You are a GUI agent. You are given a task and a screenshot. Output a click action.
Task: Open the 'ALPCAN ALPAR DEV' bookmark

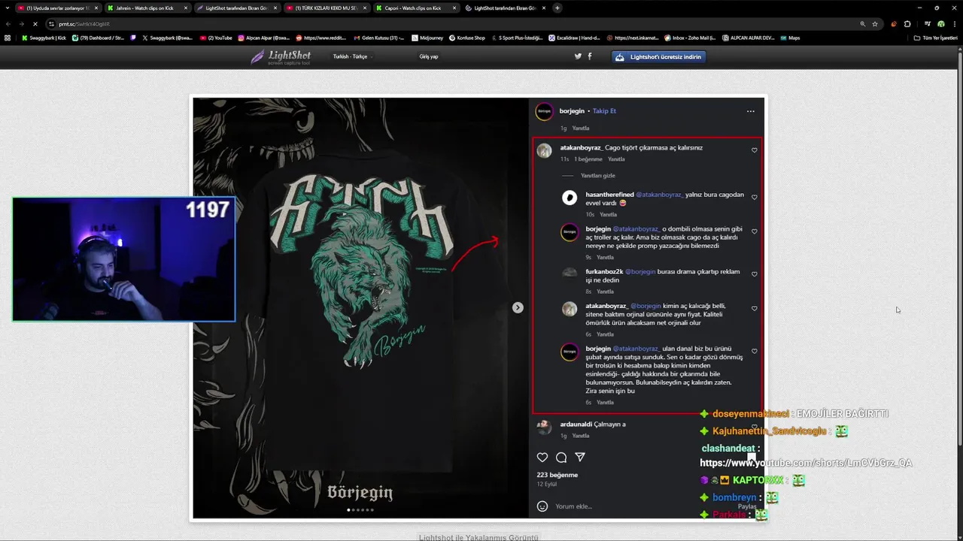click(x=748, y=38)
